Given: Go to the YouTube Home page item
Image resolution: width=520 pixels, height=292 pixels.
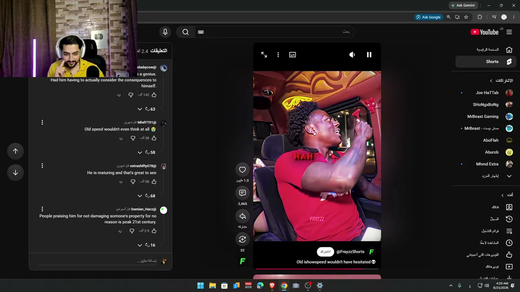Looking at the screenshot, I should pos(486,49).
